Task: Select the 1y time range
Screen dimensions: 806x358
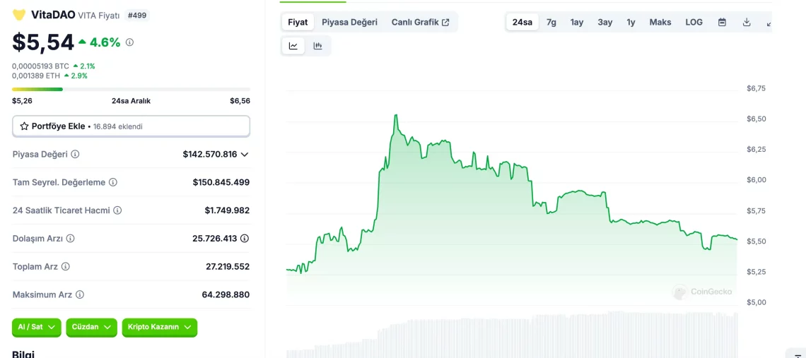Action: point(631,22)
